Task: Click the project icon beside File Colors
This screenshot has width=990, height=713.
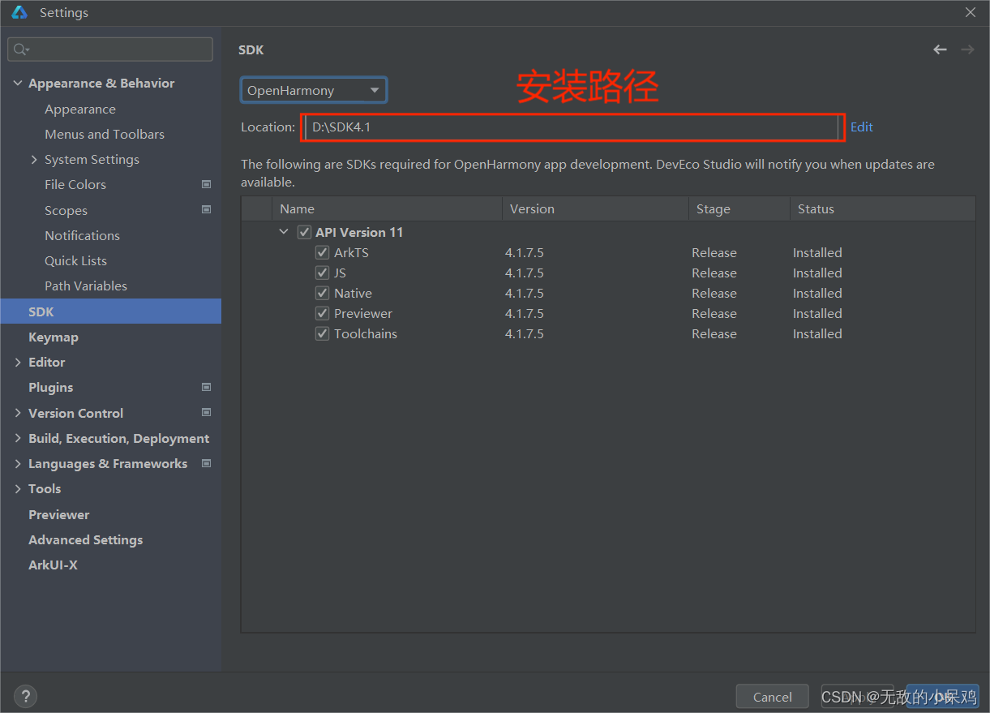Action: tap(206, 184)
